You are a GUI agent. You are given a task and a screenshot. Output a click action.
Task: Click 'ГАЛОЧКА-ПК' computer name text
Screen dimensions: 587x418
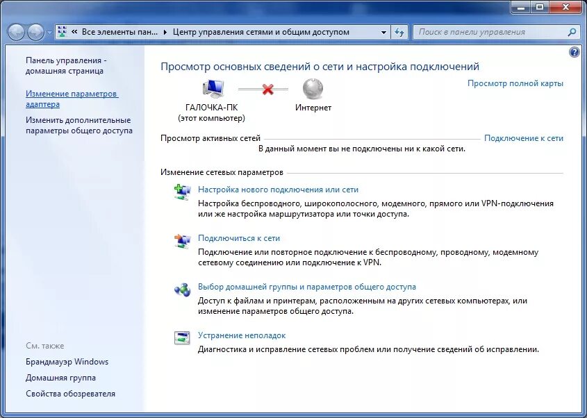coord(211,108)
